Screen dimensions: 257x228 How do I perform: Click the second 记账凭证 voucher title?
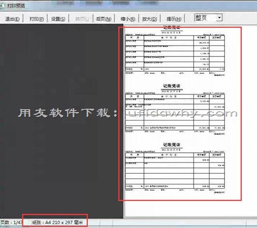point(172,86)
